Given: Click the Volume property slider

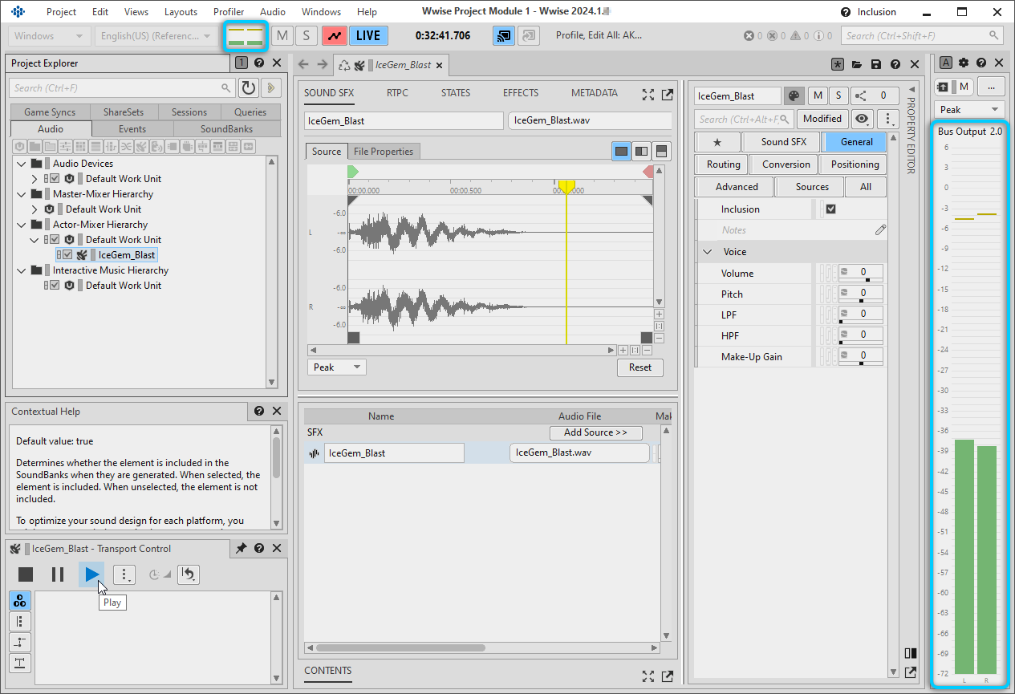Looking at the screenshot, I should (861, 279).
